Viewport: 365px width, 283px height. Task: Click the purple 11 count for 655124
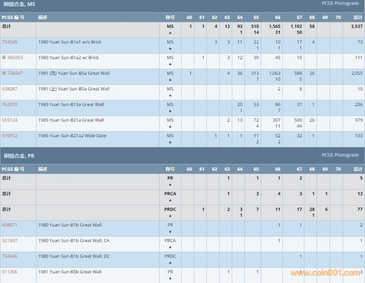pos(278,126)
